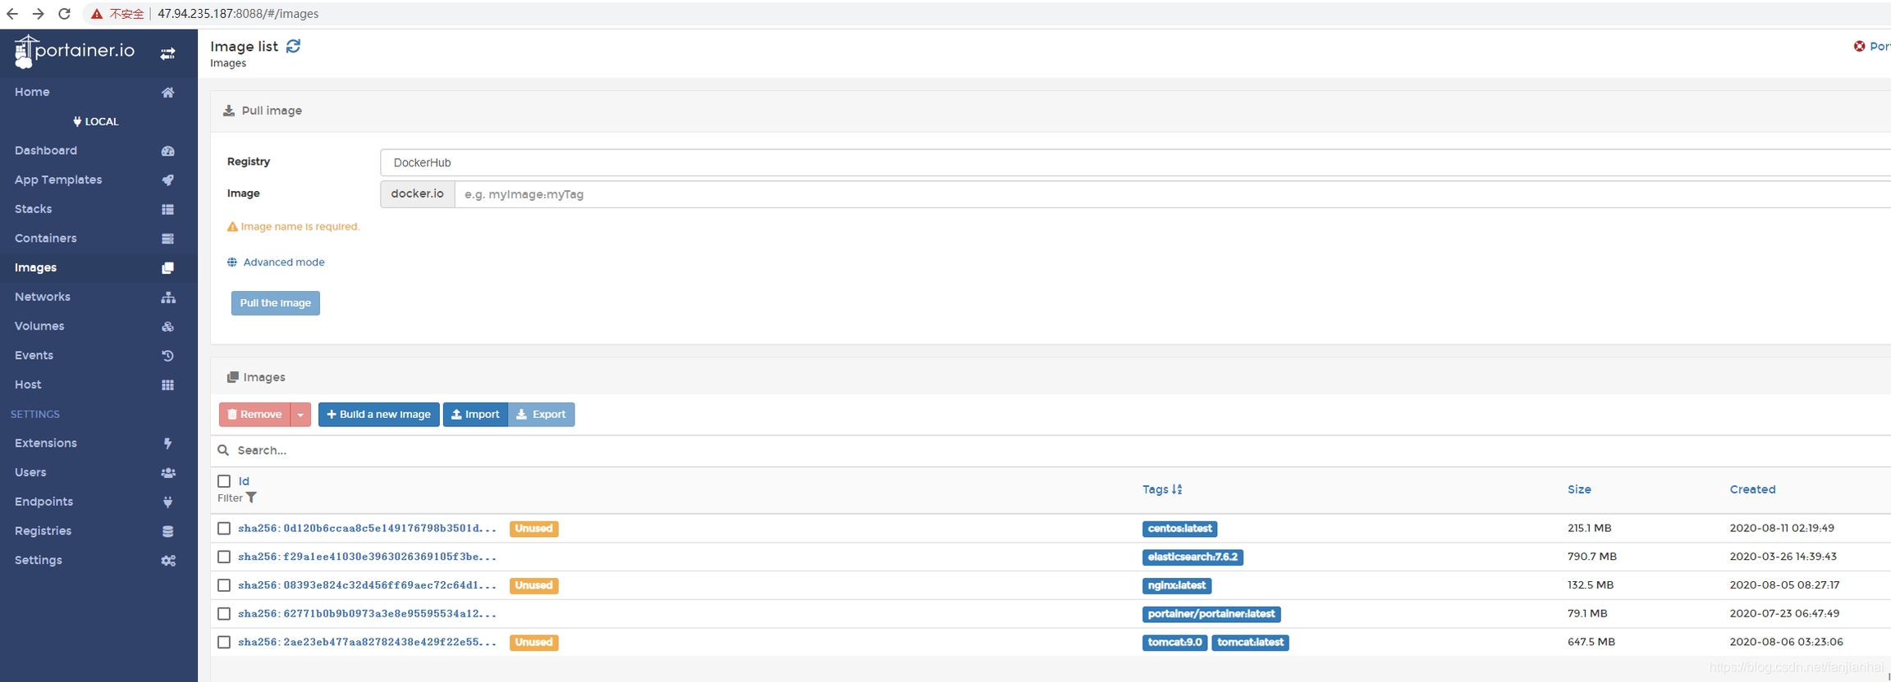Click the Home house icon in sidebar
1891x682 pixels.
(167, 93)
